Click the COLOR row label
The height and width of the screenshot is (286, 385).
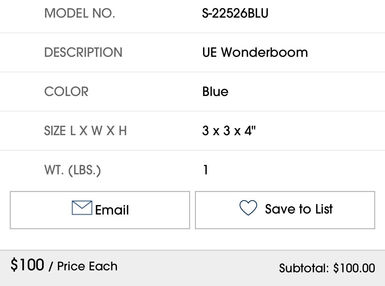pyautogui.click(x=66, y=91)
